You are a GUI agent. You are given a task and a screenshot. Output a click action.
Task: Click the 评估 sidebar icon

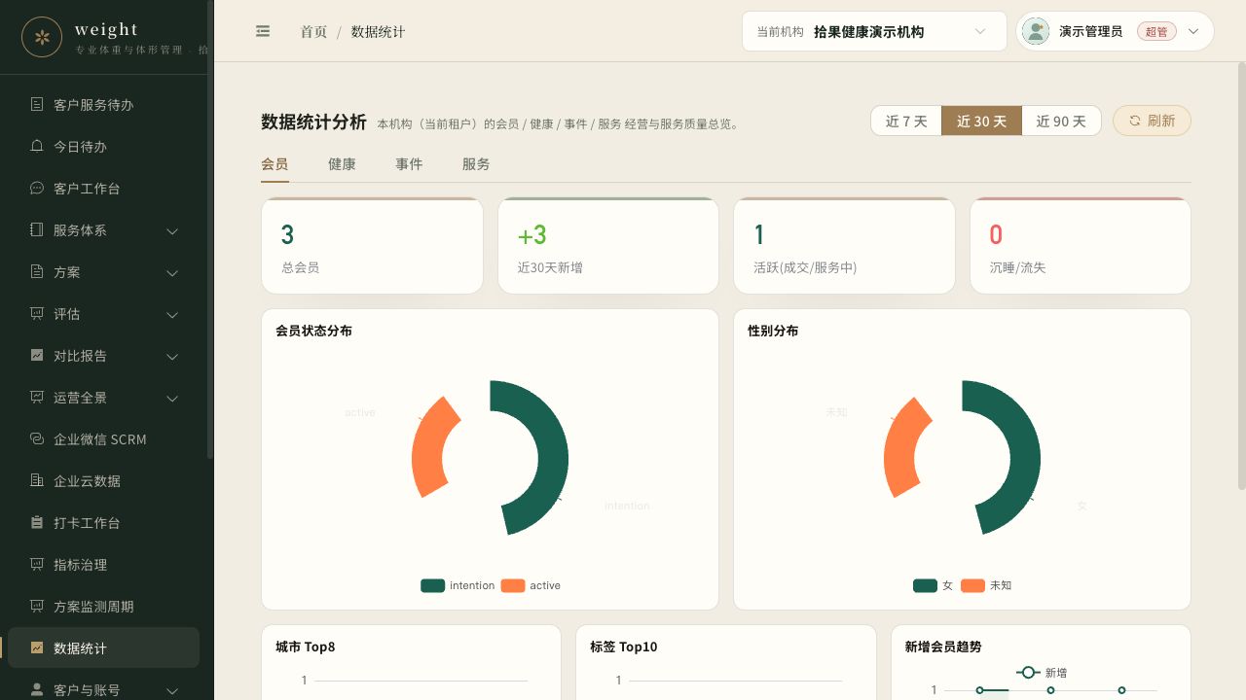click(x=37, y=313)
